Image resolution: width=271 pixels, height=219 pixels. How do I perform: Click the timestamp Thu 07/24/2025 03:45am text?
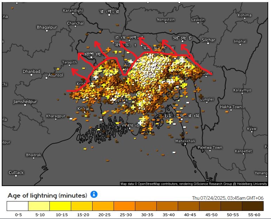point(228,198)
